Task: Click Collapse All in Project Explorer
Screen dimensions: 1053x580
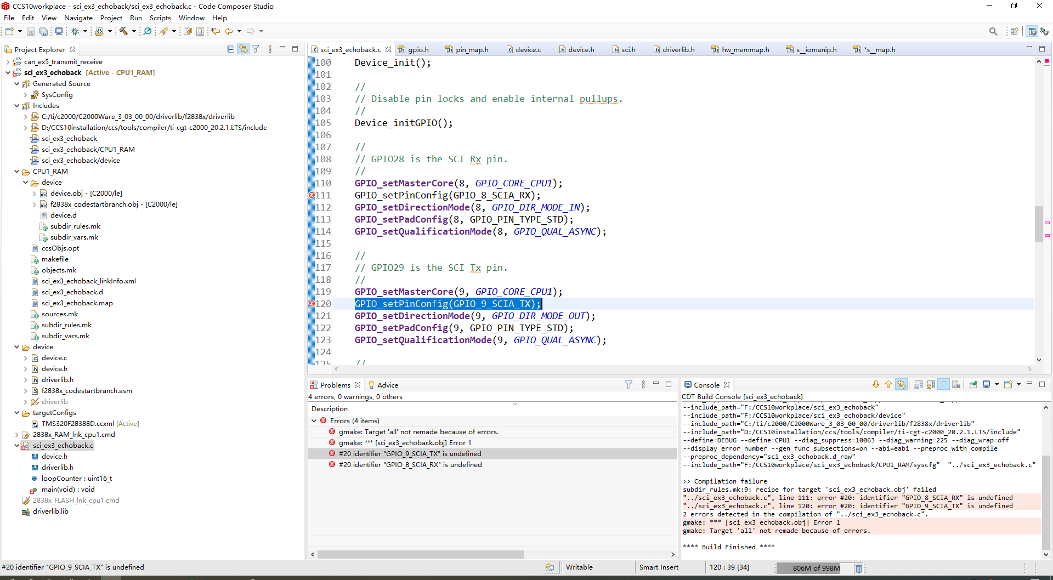Action: pos(230,49)
